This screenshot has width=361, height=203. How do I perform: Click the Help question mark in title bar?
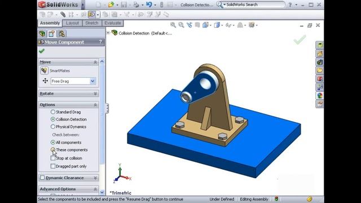click(x=290, y=5)
